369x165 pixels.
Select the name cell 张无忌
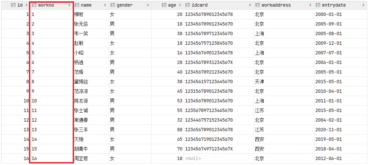[x=81, y=24]
